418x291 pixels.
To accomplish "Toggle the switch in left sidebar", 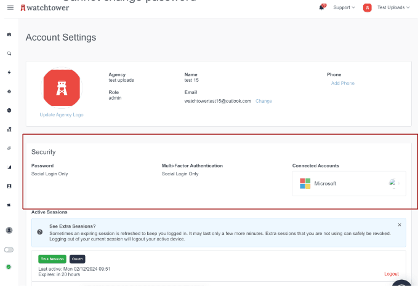I will tap(9, 249).
